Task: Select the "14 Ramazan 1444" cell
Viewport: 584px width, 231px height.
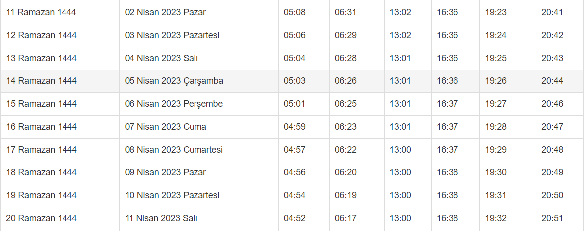Action: (42, 81)
